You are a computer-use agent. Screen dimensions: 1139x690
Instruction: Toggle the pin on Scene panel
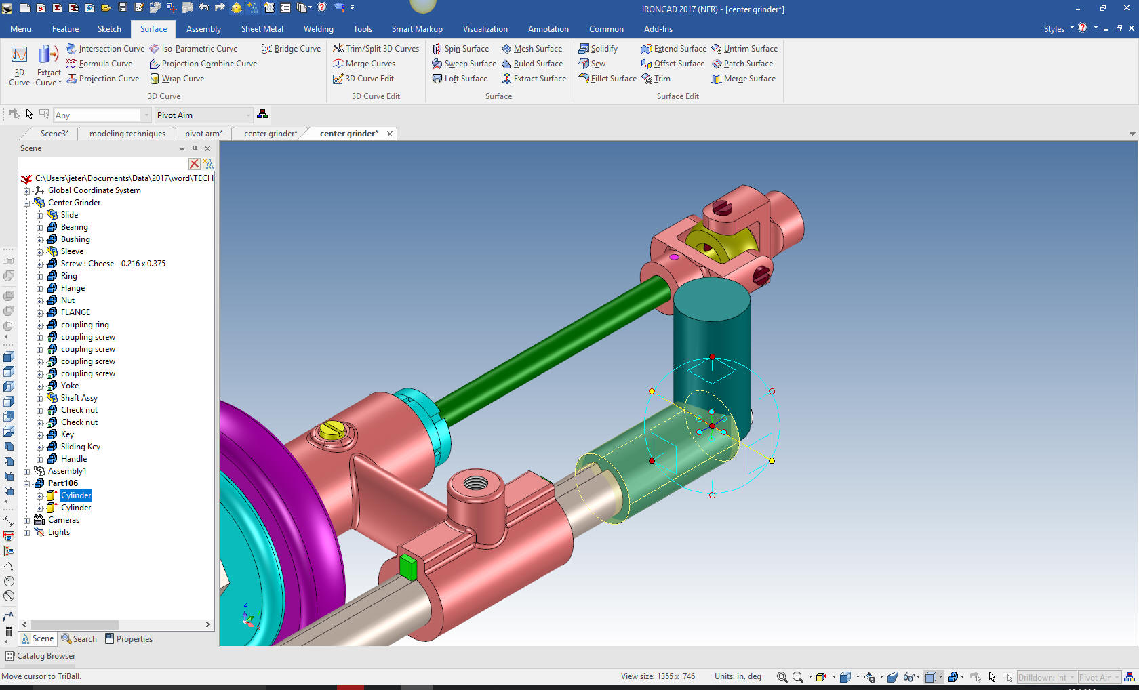click(195, 148)
